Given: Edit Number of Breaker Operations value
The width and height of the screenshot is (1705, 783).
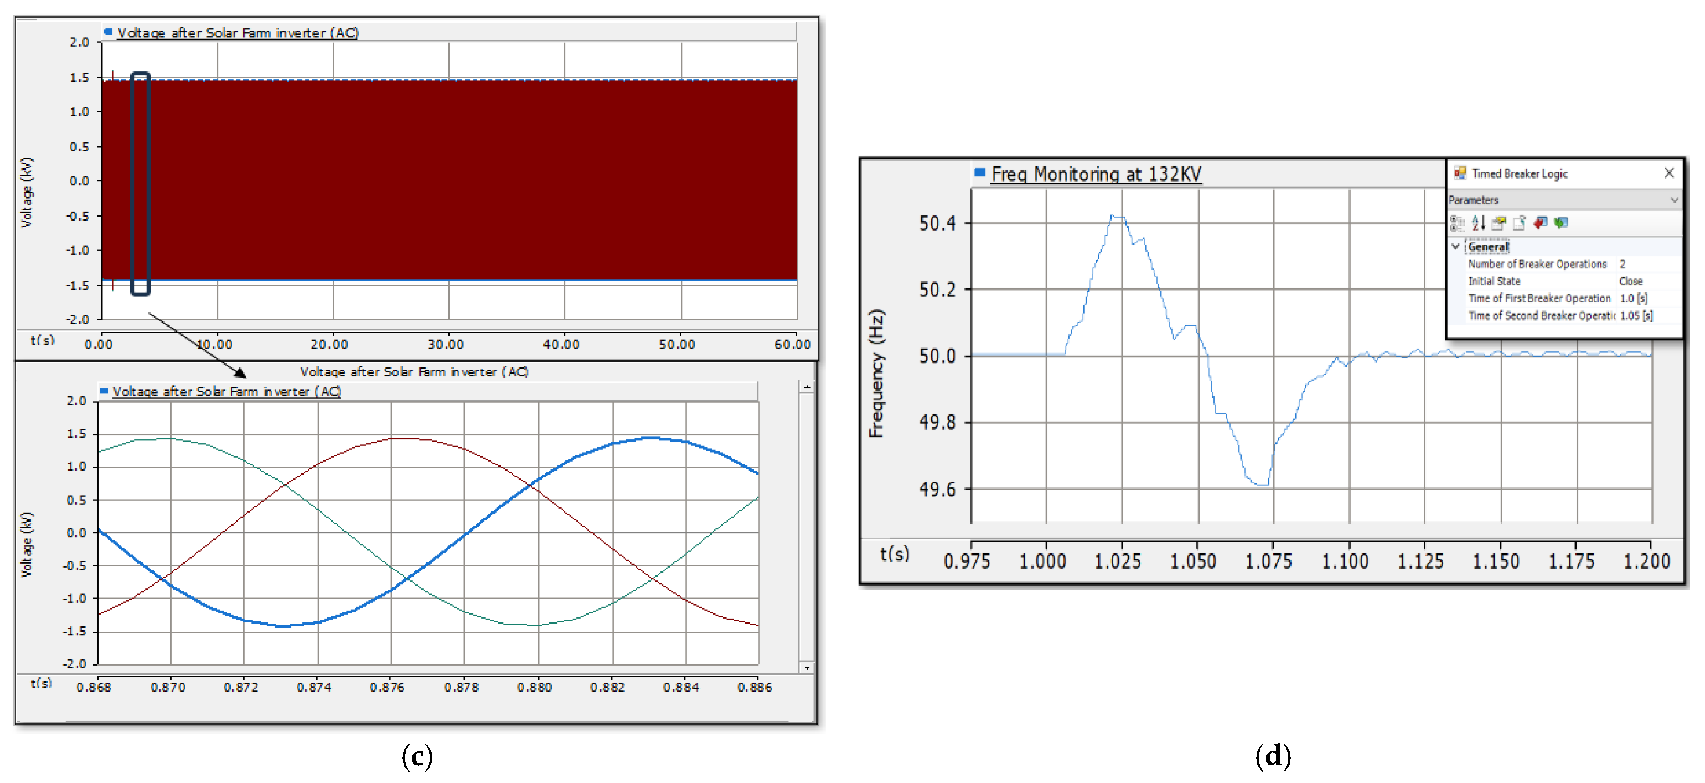Looking at the screenshot, I should point(1622,264).
